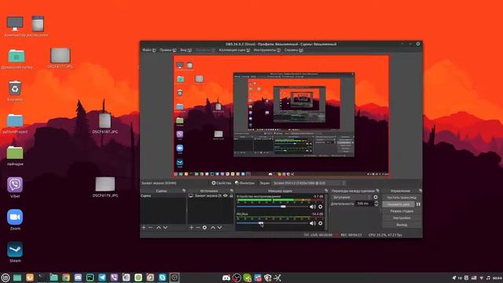This screenshot has height=283, width=503.
Task: Increase transition Длительность with up arrow
Action: (376, 202)
